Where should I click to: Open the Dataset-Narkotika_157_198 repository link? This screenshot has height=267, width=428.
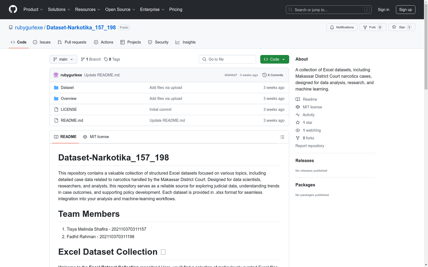(x=81, y=28)
